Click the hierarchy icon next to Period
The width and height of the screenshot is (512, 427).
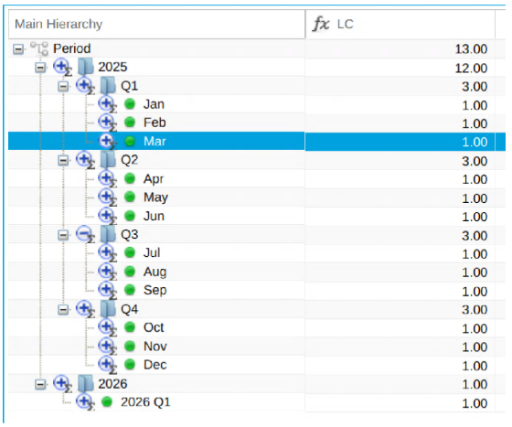(x=38, y=48)
